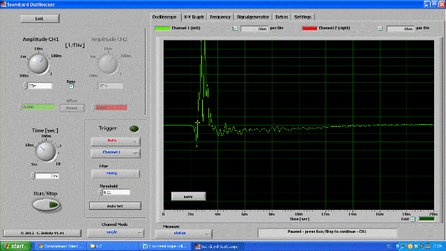Turn the Amplitude CH2 knob

(x=108, y=63)
